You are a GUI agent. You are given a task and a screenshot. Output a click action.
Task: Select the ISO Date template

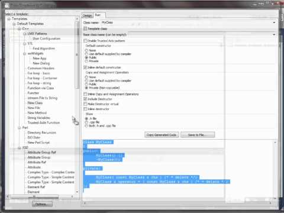point(34,137)
